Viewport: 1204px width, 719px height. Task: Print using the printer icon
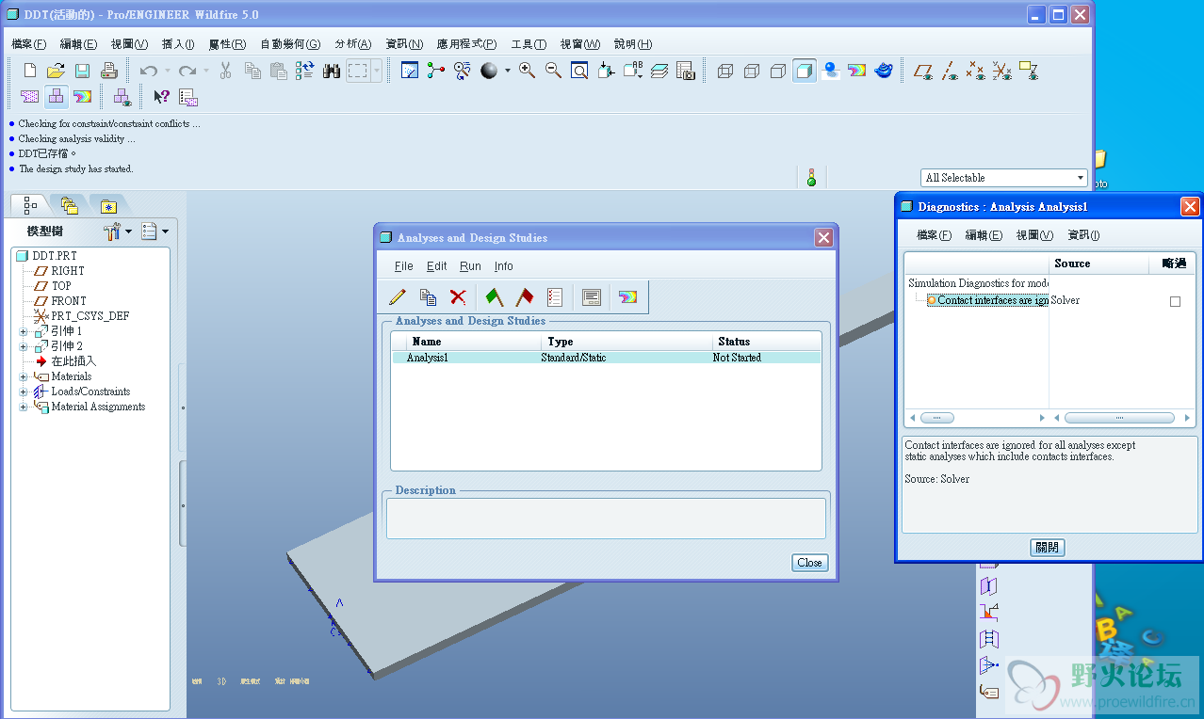108,71
